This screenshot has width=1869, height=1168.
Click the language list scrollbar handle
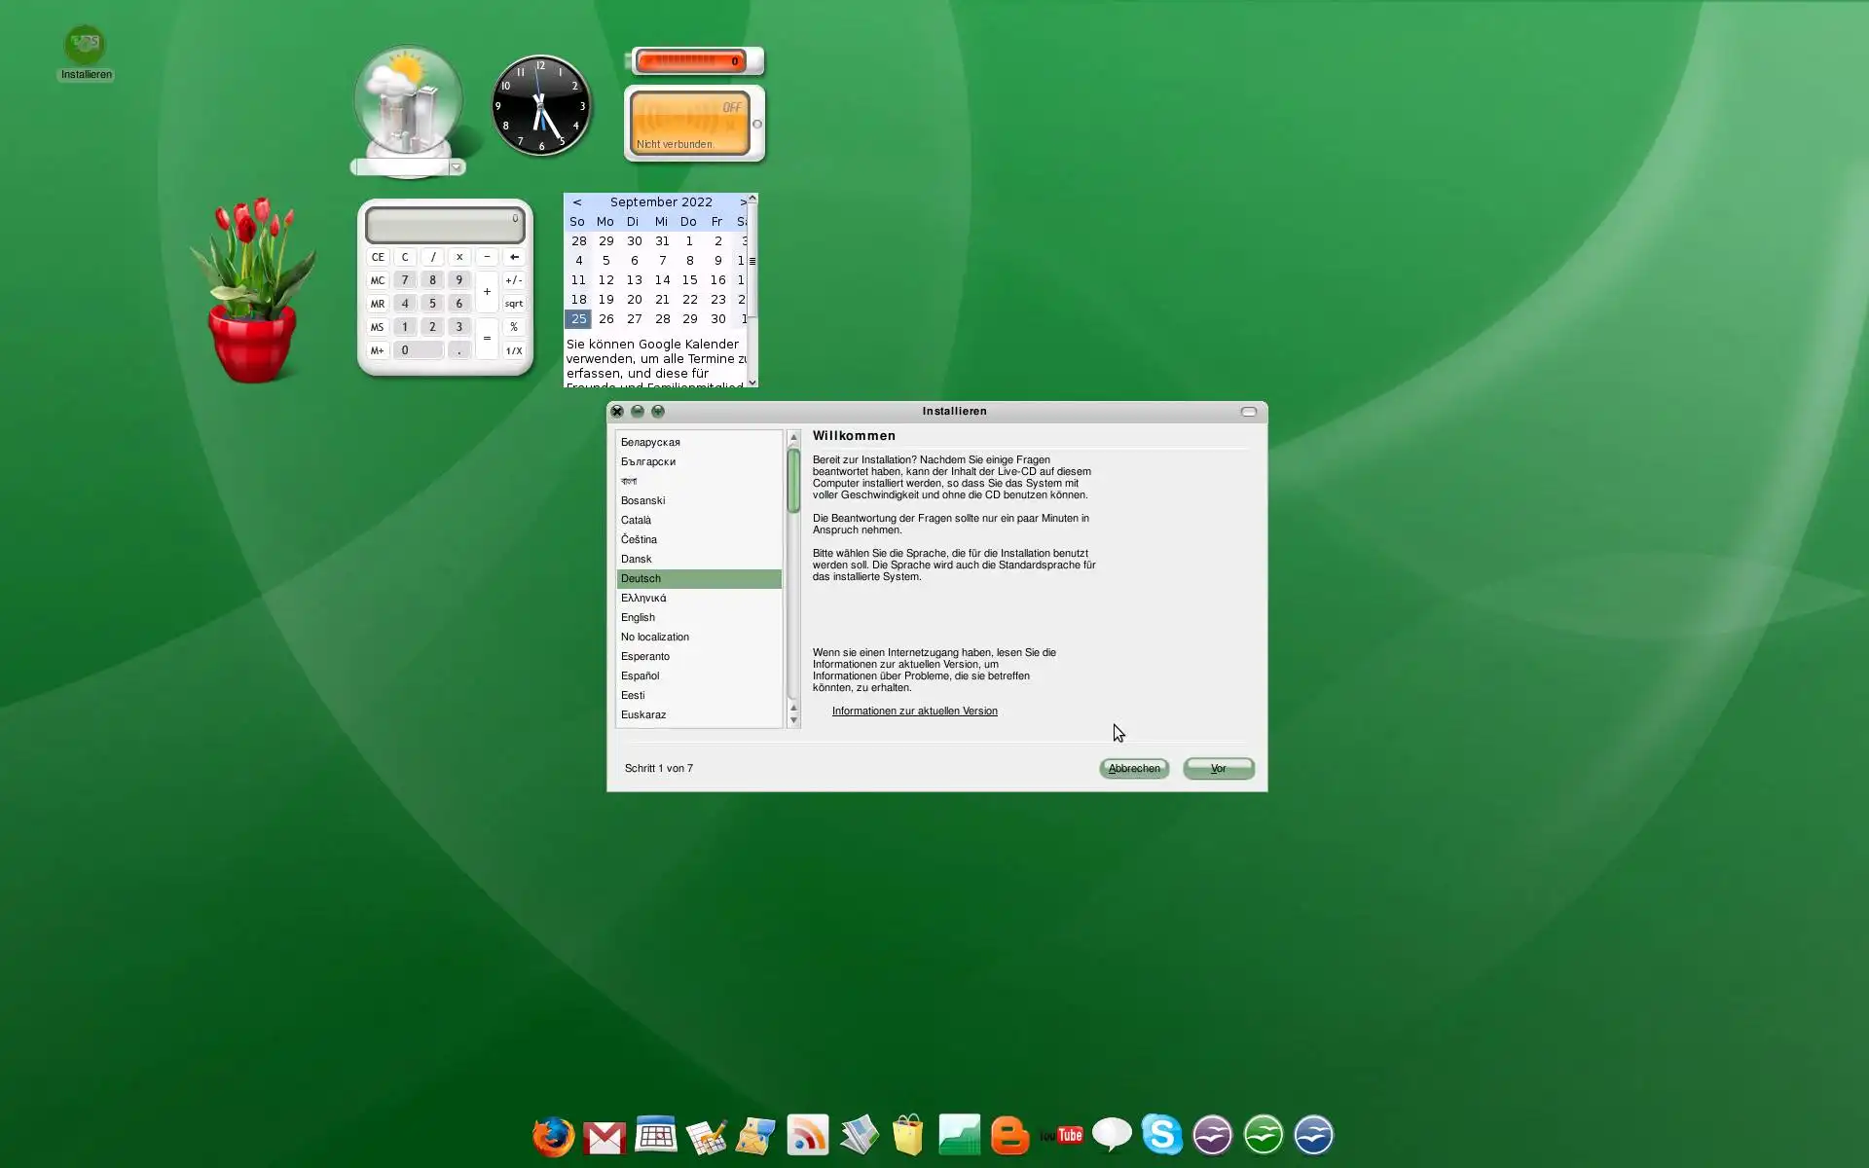coord(793,481)
